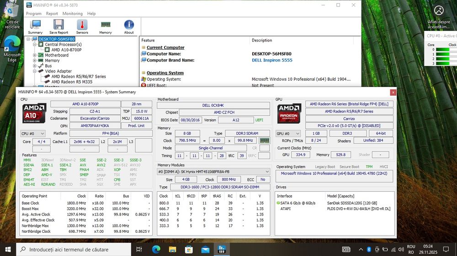Open the notification center icon
Viewport: 457px width, 256px height.
(446, 249)
